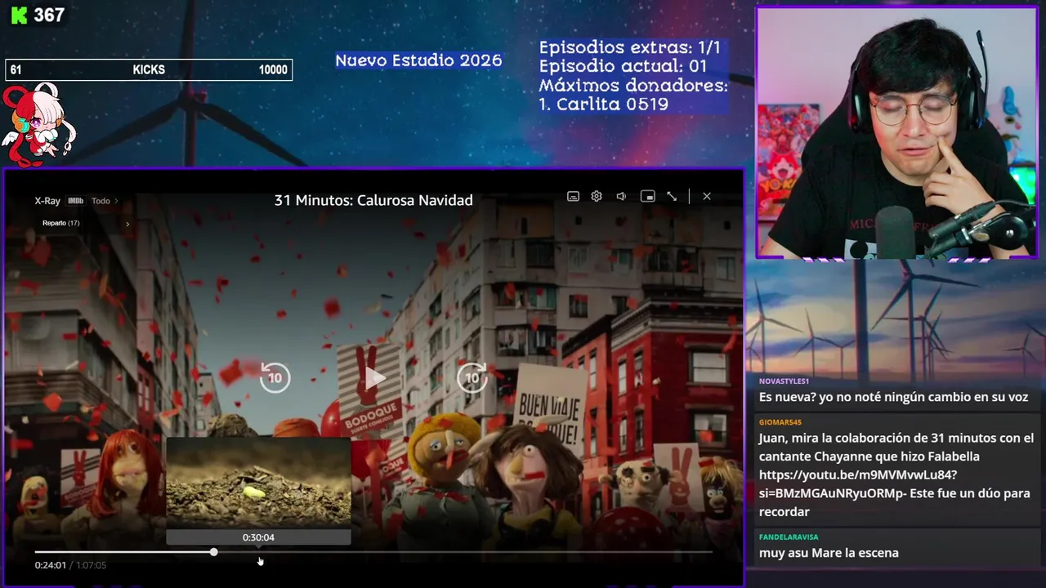The image size is (1046, 588).
Task: Click the 'Episodios extras: 1/1' text
Action: point(630,47)
